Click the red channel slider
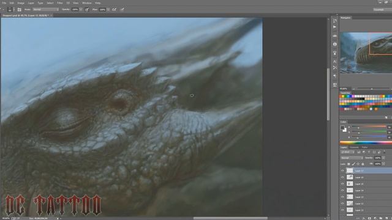Image resolution: width=392 pixels, height=220 pixels. tap(369, 127)
